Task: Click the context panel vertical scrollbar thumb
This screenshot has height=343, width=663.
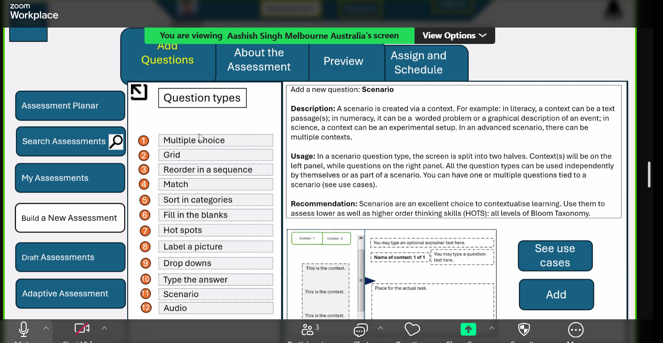Action: [x=361, y=280]
